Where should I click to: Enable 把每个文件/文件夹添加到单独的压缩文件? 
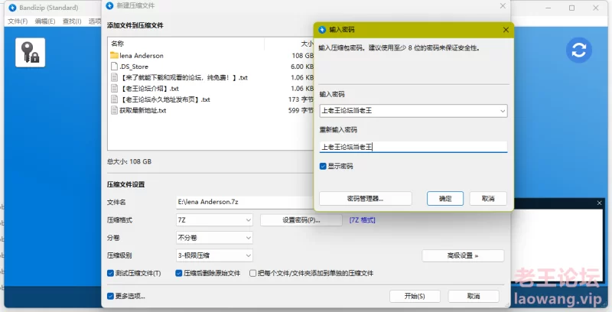(x=253, y=273)
